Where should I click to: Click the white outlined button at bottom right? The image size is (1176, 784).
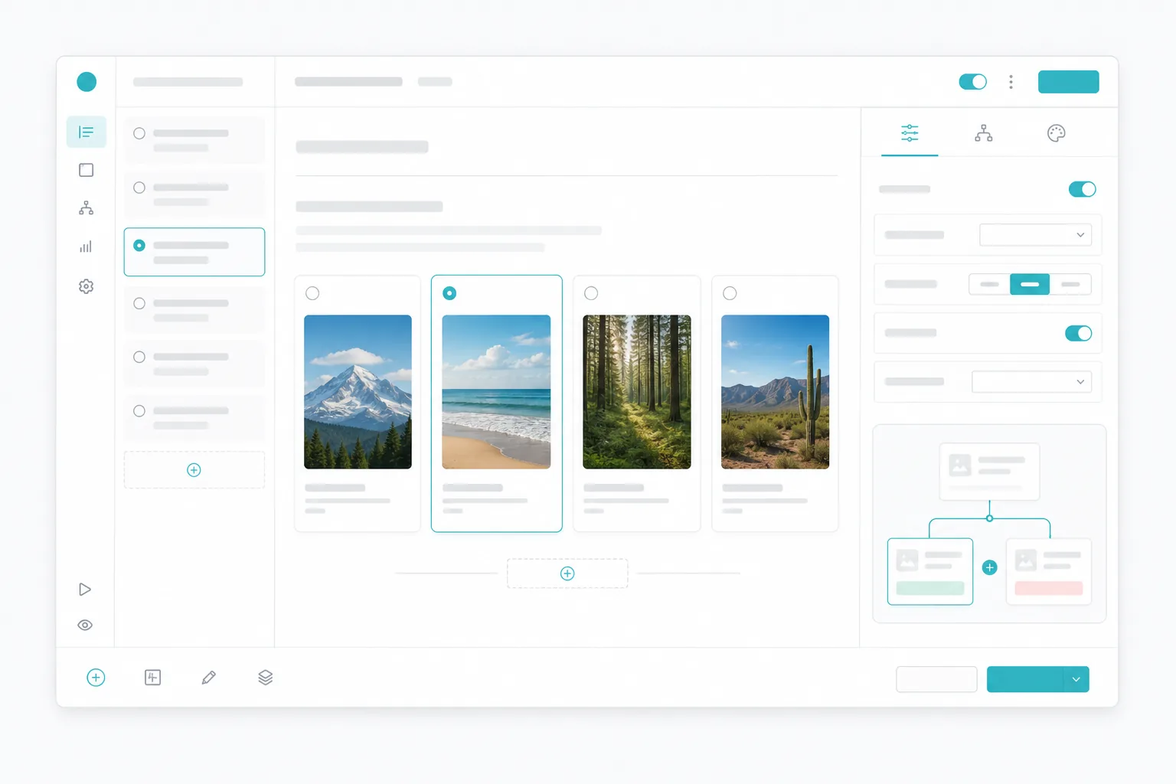(x=936, y=679)
